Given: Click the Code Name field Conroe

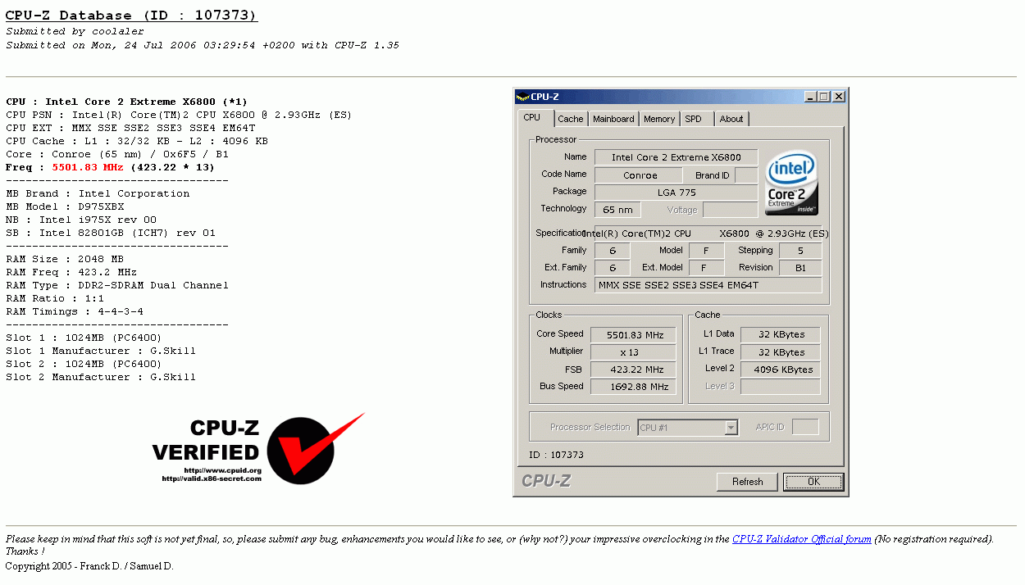Looking at the screenshot, I should point(640,175).
